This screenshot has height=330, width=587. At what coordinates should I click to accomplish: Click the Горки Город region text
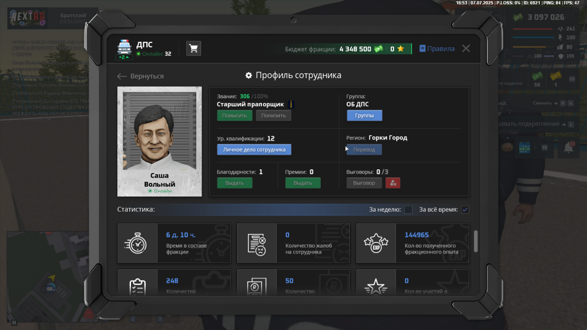point(388,137)
